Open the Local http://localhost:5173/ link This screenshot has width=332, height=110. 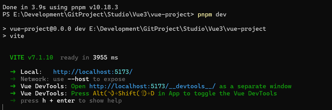[93, 72]
